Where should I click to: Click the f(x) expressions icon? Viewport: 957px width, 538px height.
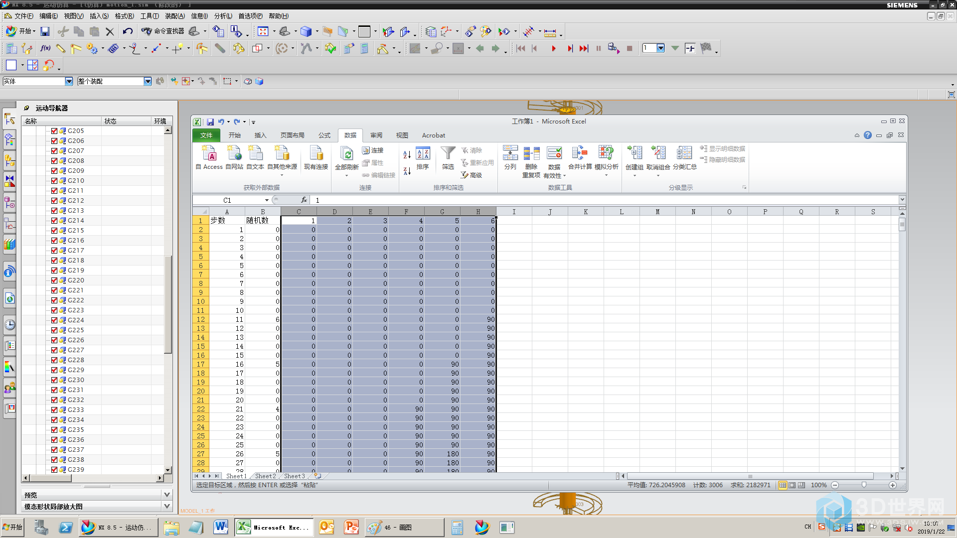45,48
